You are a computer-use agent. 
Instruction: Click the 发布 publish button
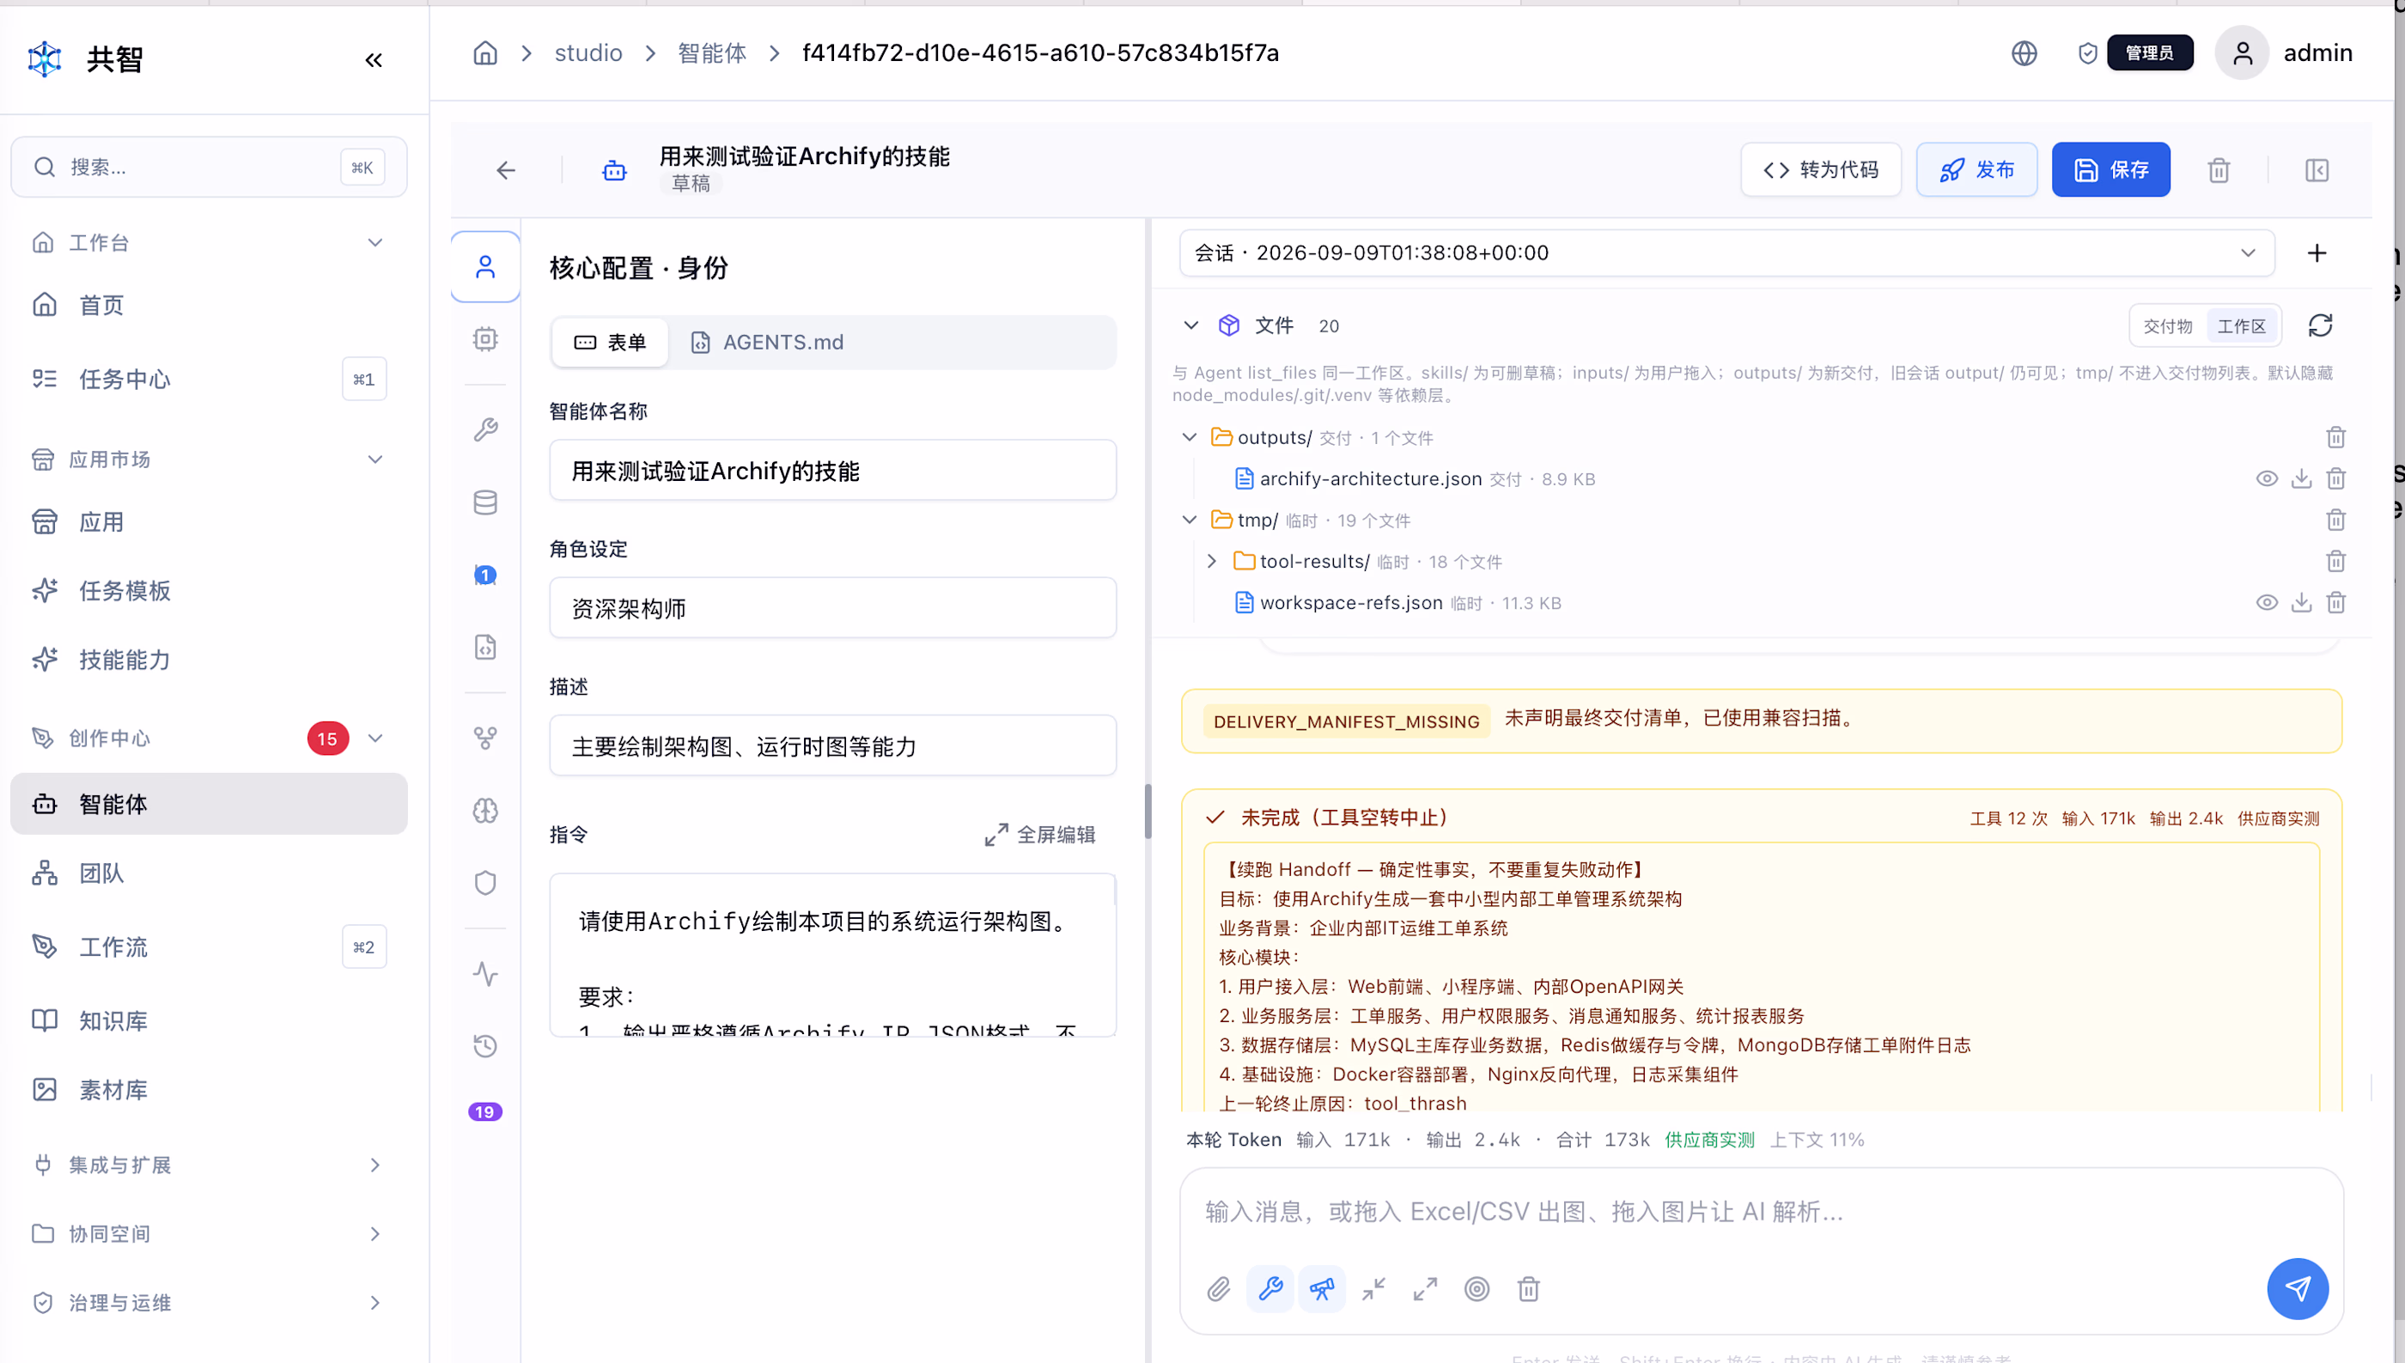point(1976,169)
